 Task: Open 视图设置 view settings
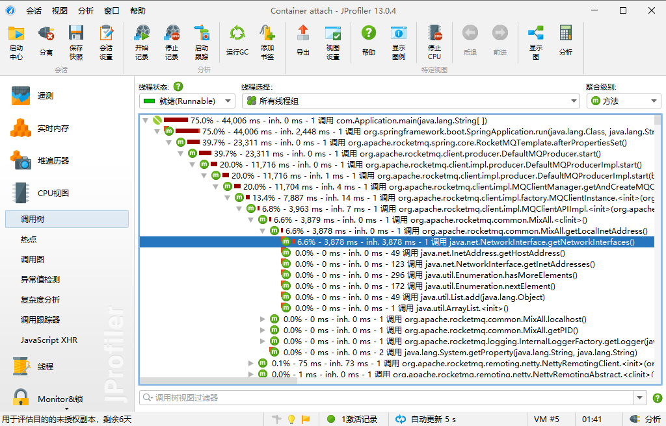tap(333, 43)
